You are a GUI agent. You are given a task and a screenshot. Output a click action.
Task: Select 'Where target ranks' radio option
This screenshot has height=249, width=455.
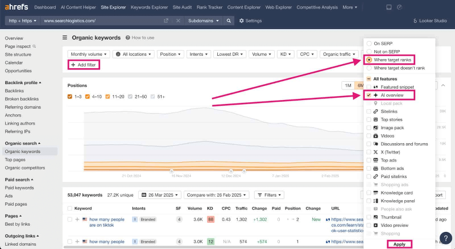coord(370,60)
